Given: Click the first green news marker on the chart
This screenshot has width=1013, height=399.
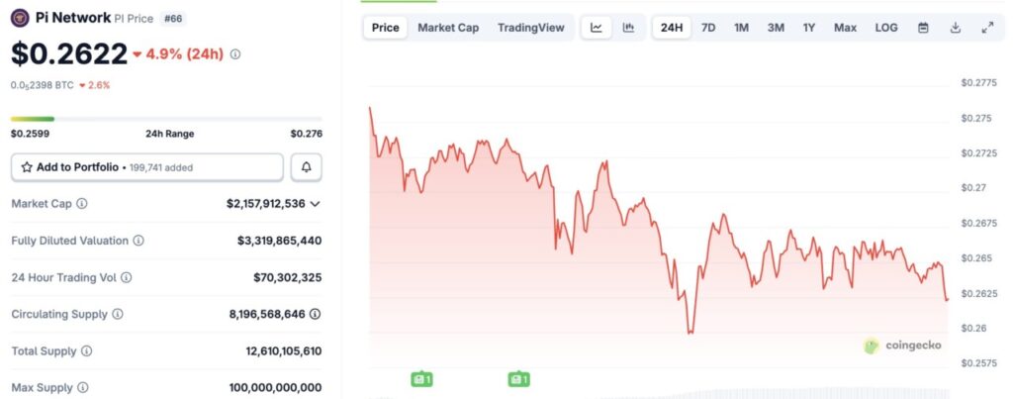Looking at the screenshot, I should [422, 378].
